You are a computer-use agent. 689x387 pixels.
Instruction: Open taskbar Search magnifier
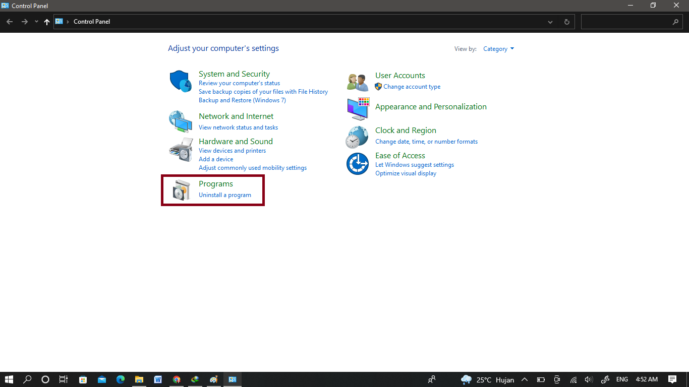click(x=27, y=379)
